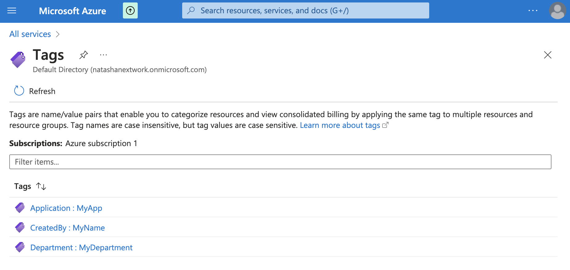Click the tag icon beside CreatedBy : MyName

(20, 227)
